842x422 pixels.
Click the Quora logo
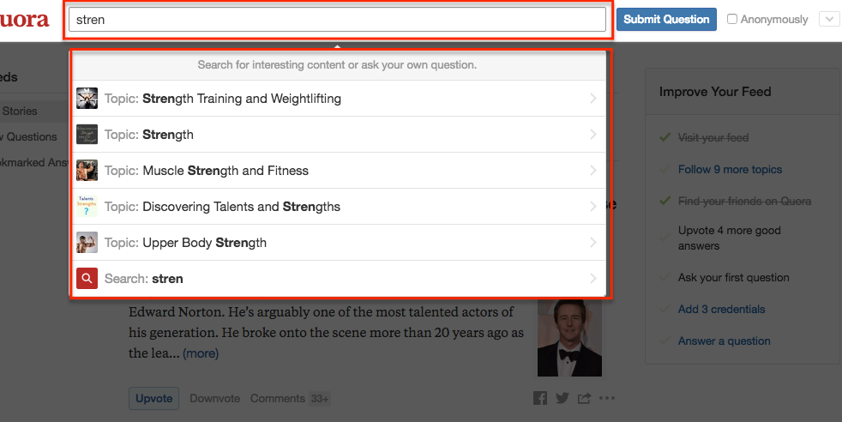(x=24, y=20)
